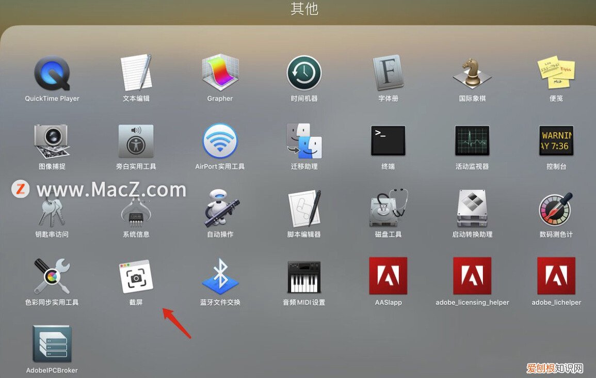Open the 终端 Terminal app
596x378 pixels.
[388, 140]
